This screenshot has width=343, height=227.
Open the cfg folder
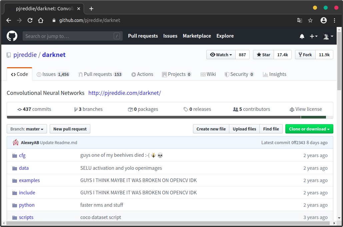[x=22, y=155]
